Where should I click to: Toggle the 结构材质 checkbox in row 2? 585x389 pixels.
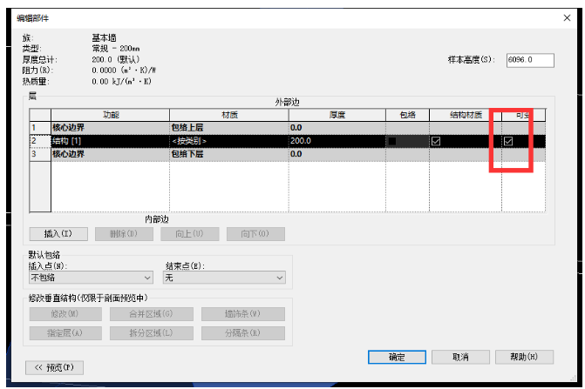tap(436, 141)
